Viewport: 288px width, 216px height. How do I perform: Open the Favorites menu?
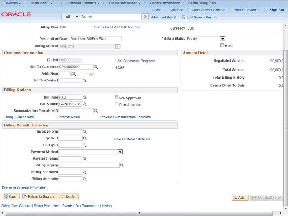(12, 3)
